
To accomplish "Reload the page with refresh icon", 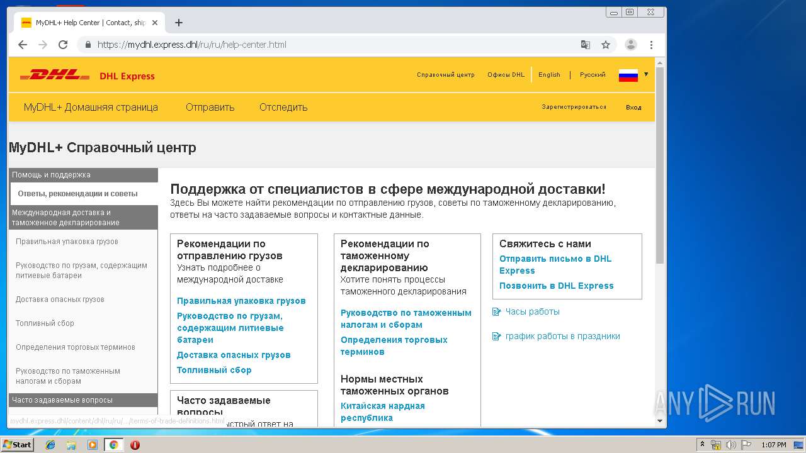I will tap(63, 45).
